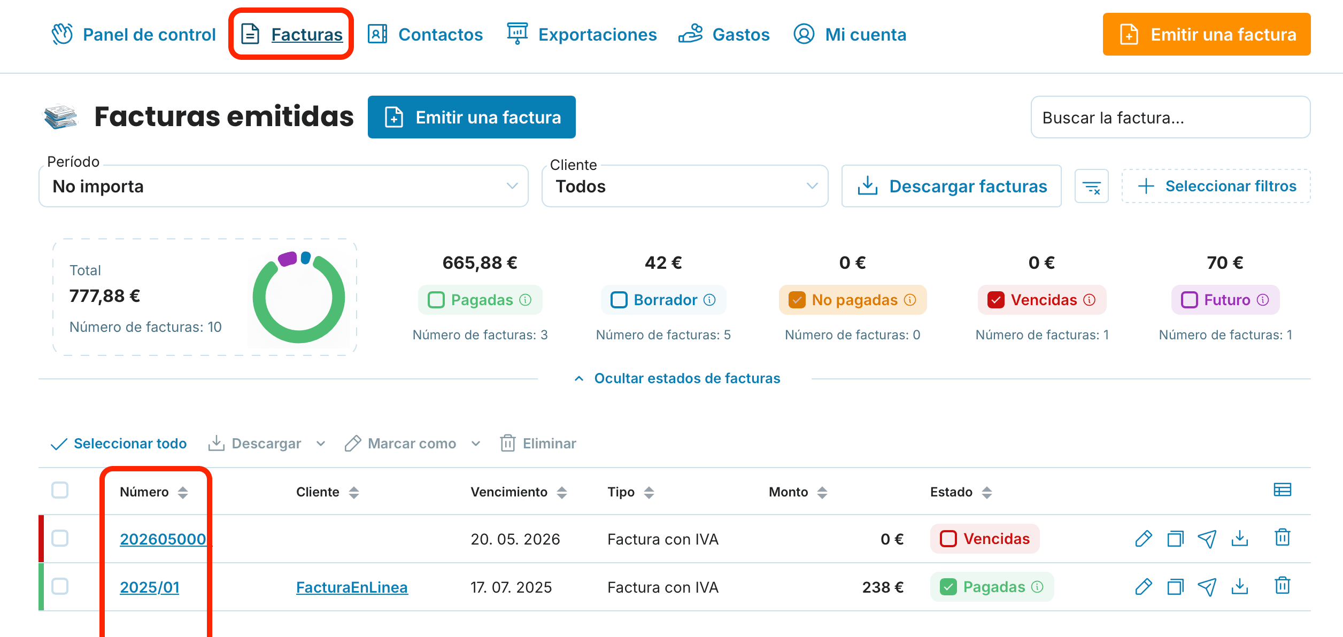The width and height of the screenshot is (1343, 637).
Task: Duplicate invoice 202605000 using copy icon
Action: pos(1175,539)
